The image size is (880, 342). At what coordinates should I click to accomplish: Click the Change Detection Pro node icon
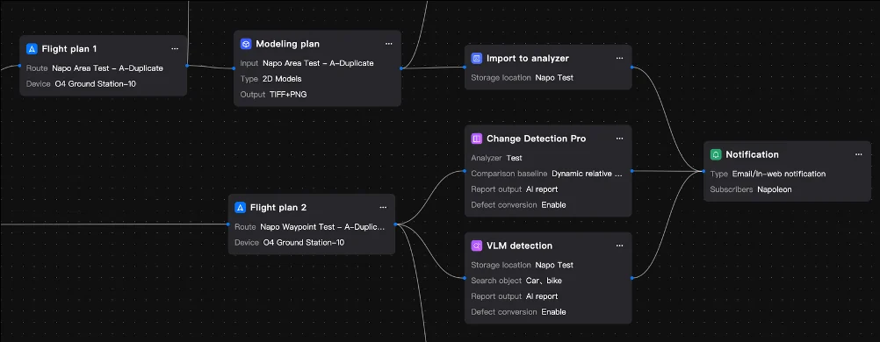point(477,139)
